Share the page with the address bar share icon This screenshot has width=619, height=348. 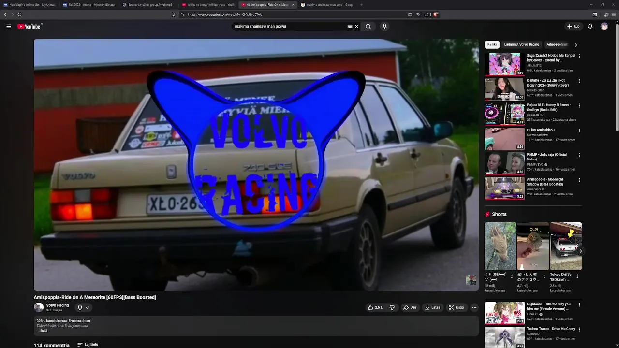[427, 14]
